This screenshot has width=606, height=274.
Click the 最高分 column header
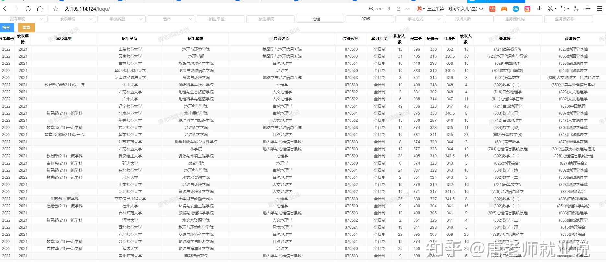click(416, 39)
